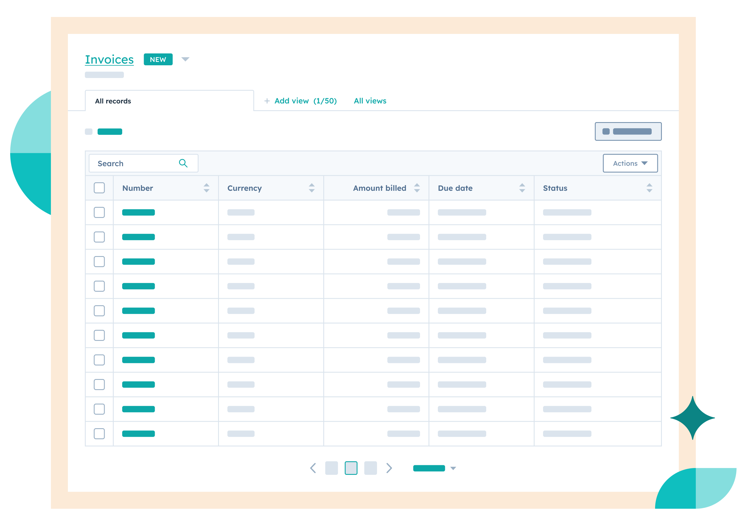The height and width of the screenshot is (526, 747).
Task: Expand dropdown arrow next to Invoices title
Action: pyautogui.click(x=185, y=59)
